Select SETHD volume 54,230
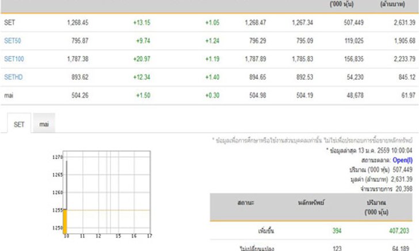Image resolution: width=419 pixels, height=251 pixels. click(355, 77)
